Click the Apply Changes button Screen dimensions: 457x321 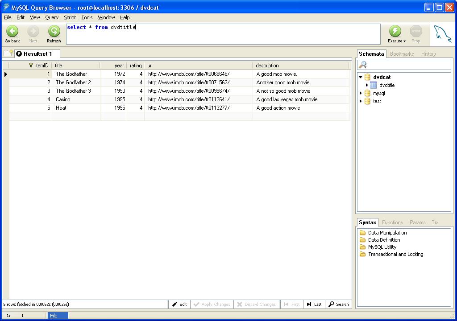coord(212,305)
